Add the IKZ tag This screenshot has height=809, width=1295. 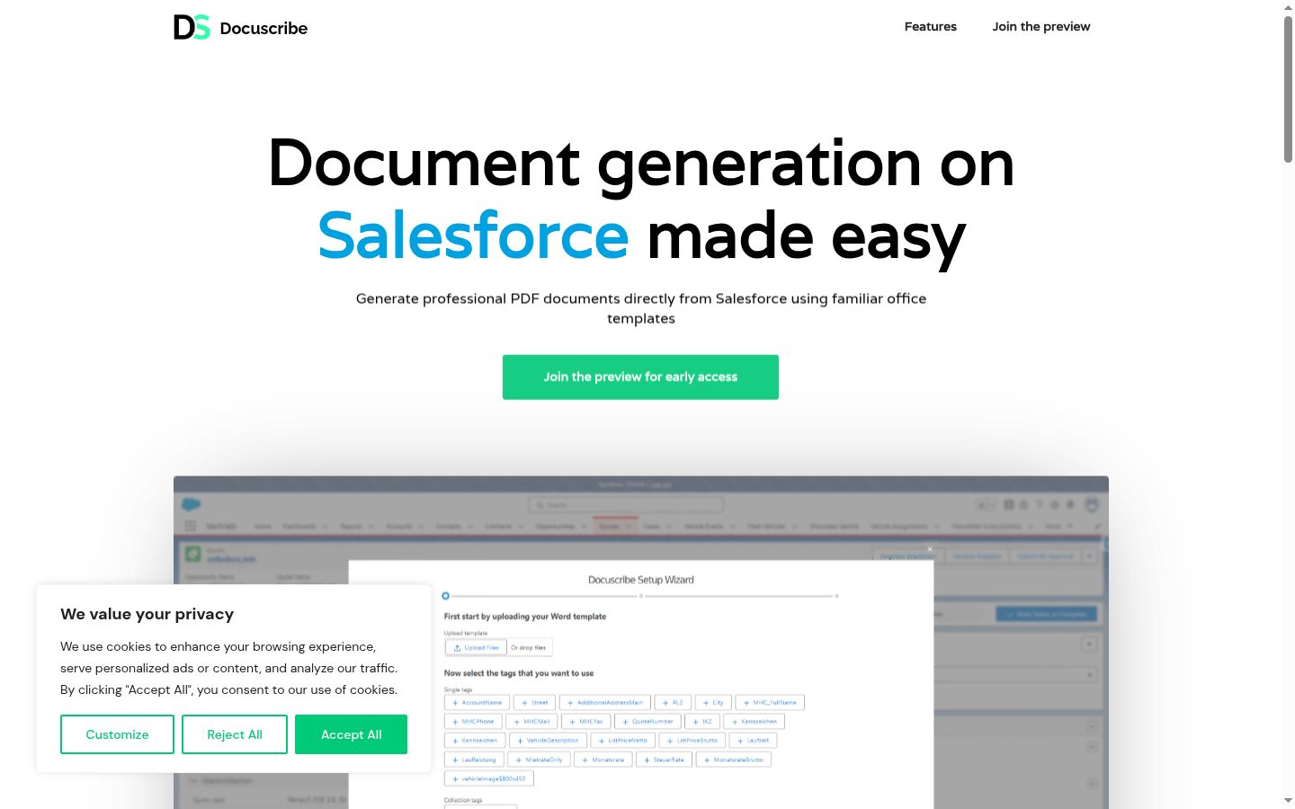coord(702,722)
